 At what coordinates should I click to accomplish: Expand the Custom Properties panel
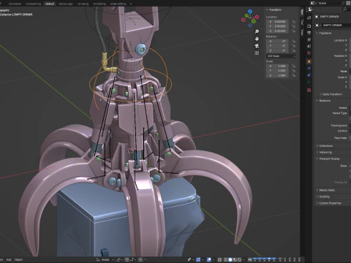330,203
